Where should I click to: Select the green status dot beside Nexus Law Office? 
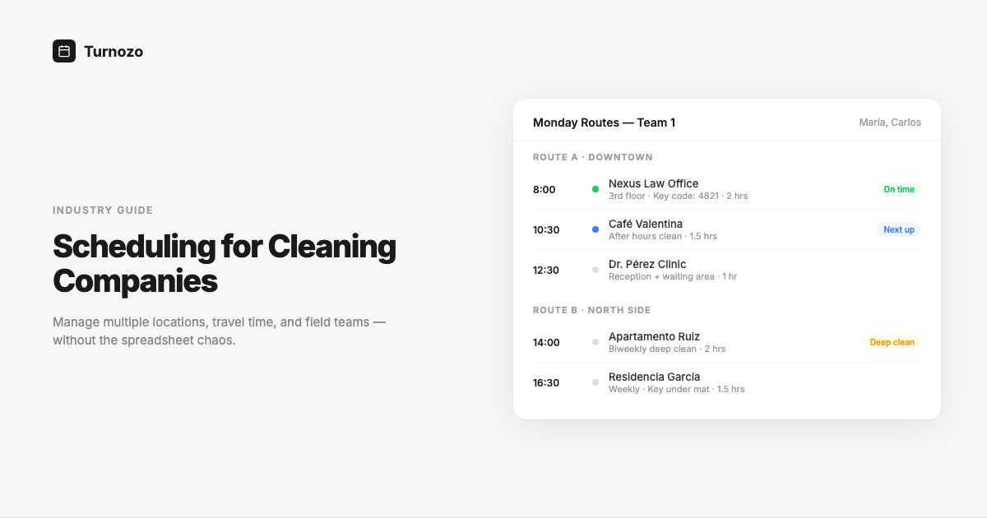pyautogui.click(x=595, y=189)
